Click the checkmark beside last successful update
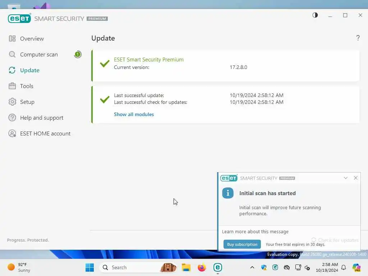Image resolution: width=368 pixels, height=276 pixels. (105, 99)
